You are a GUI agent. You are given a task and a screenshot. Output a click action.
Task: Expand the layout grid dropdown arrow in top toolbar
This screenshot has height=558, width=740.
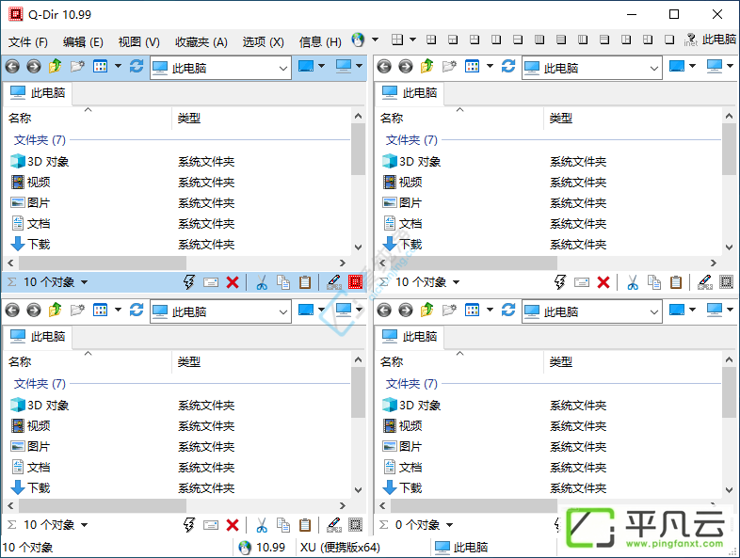coord(412,40)
